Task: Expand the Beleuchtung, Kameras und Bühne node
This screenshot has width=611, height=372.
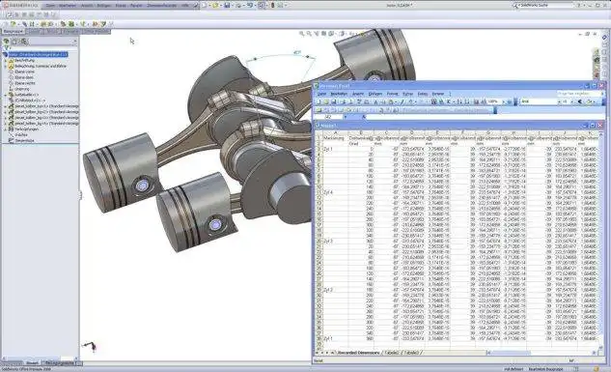Action: (5, 67)
